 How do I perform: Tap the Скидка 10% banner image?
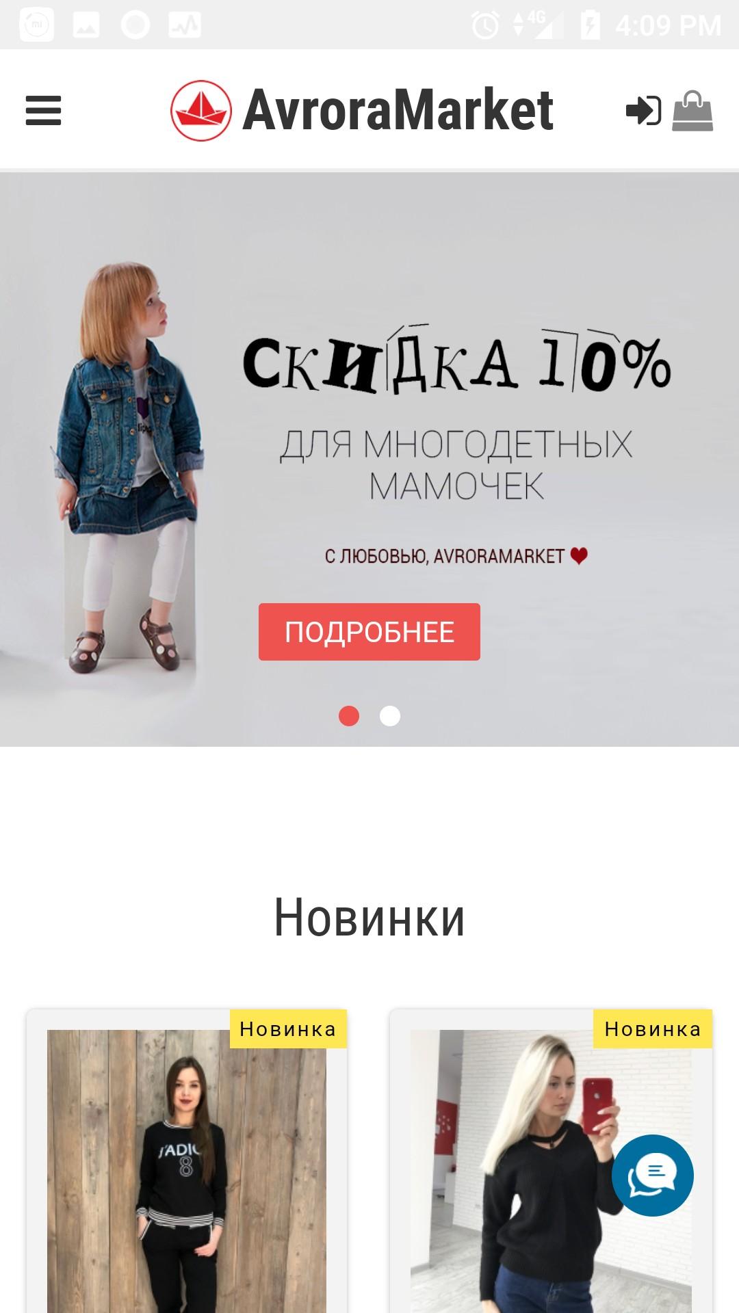click(x=369, y=459)
